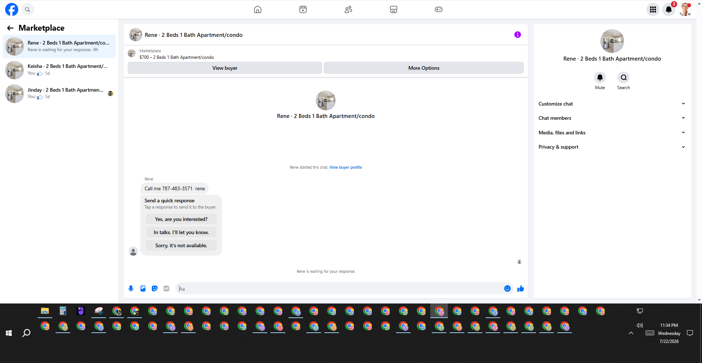Viewport: 702px width, 363px height.
Task: Search in conversation from the right panel
Action: point(624,77)
